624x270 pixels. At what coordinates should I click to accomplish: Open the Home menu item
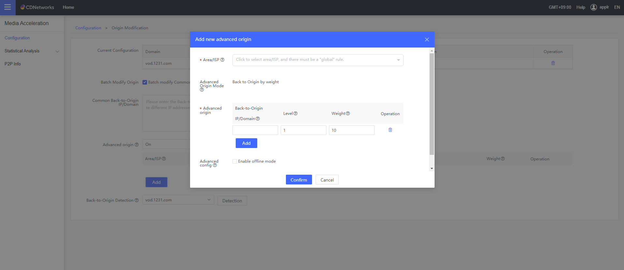pos(68,7)
